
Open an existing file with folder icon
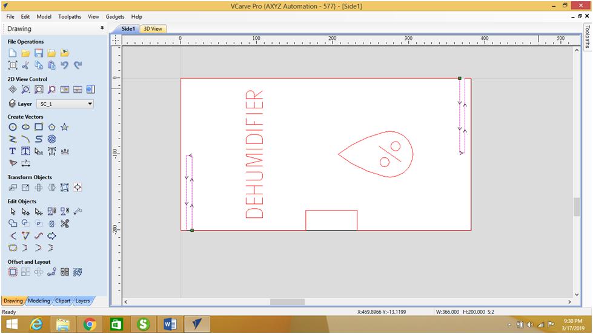pyautogui.click(x=25, y=53)
